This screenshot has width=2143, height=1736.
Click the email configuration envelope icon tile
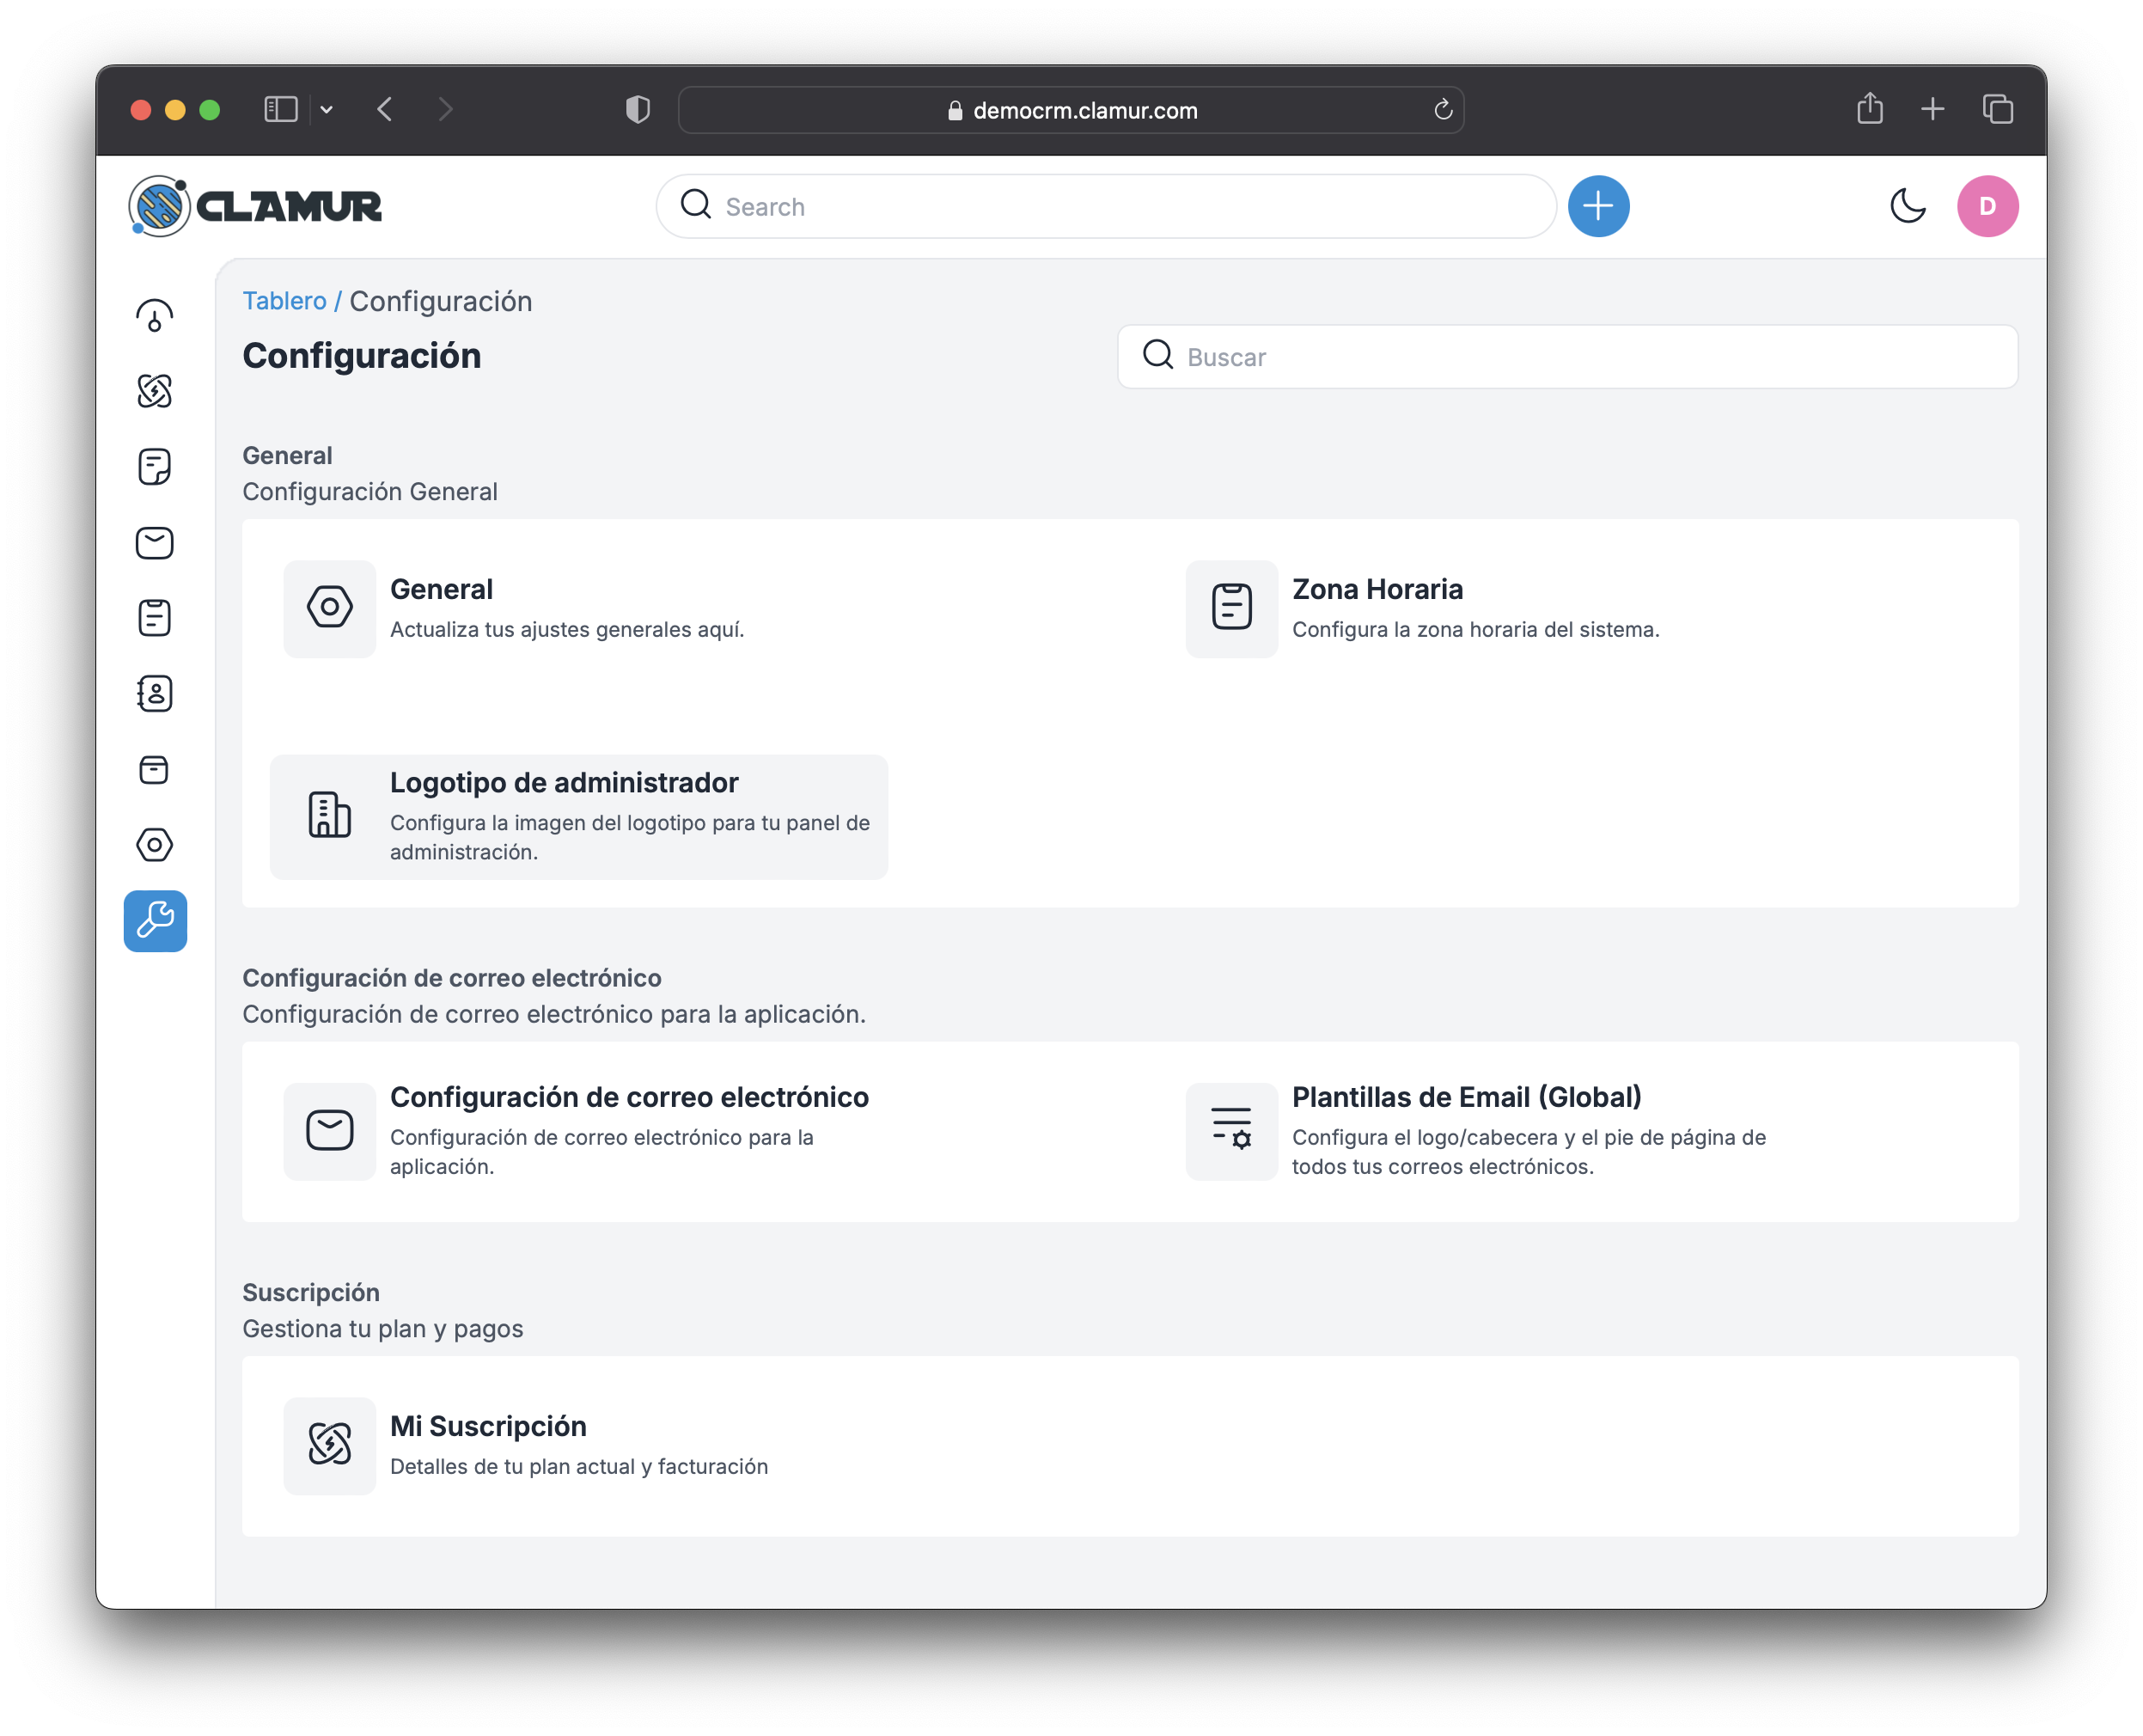pyautogui.click(x=330, y=1131)
